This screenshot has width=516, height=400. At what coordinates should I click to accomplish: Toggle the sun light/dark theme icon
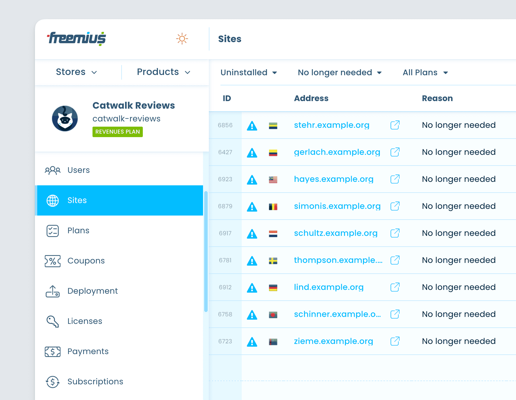[182, 39]
